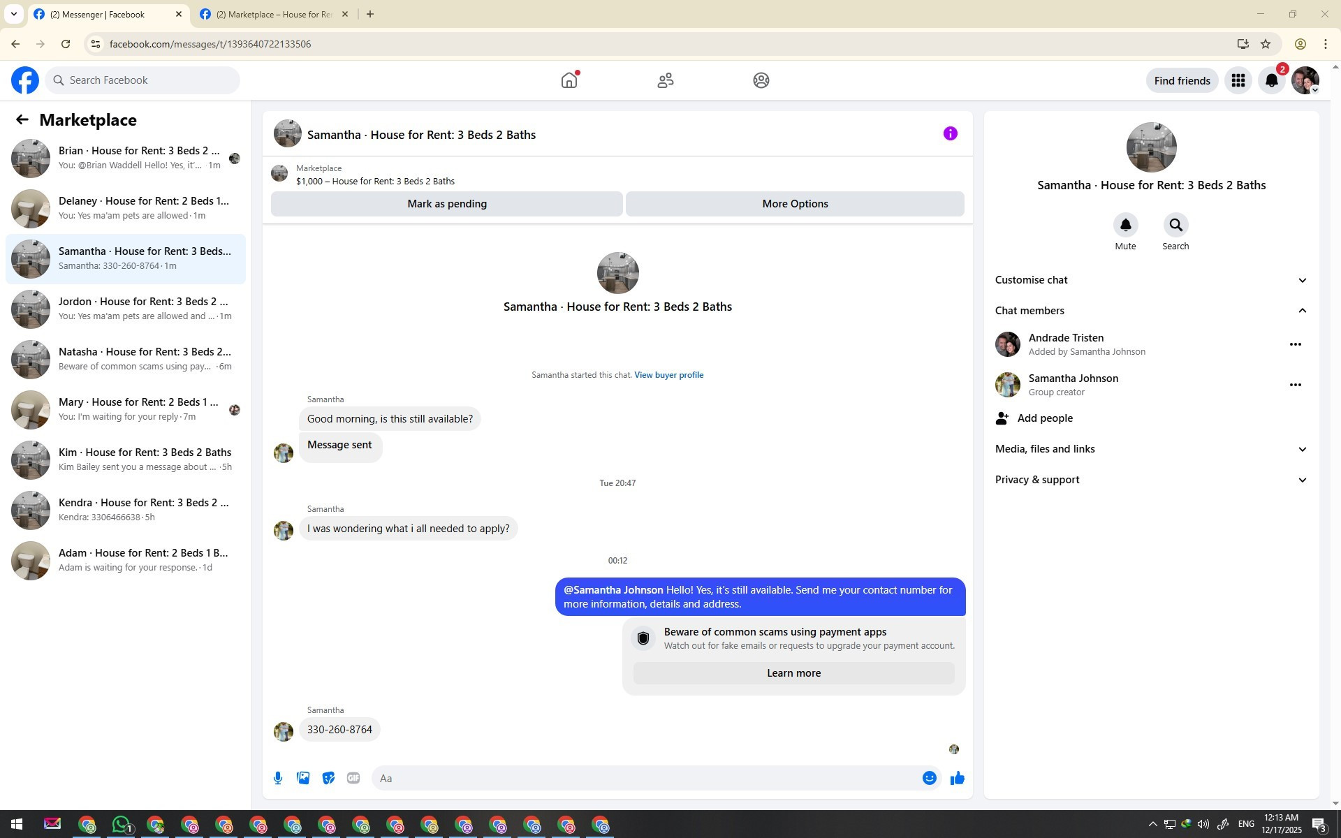1341x838 pixels.
Task: Open a new browser tab
Action: (370, 14)
